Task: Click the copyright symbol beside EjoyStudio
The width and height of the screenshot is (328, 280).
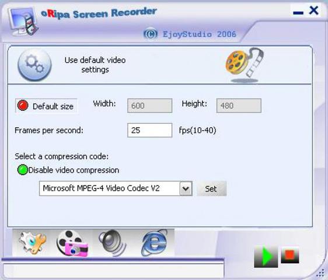Action: click(151, 34)
